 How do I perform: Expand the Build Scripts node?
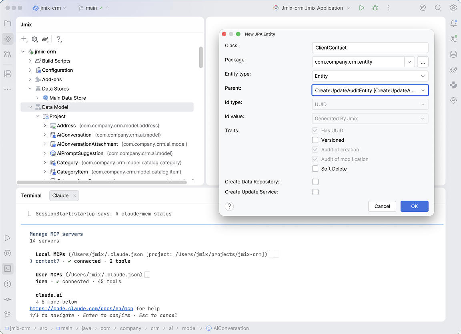coord(30,61)
